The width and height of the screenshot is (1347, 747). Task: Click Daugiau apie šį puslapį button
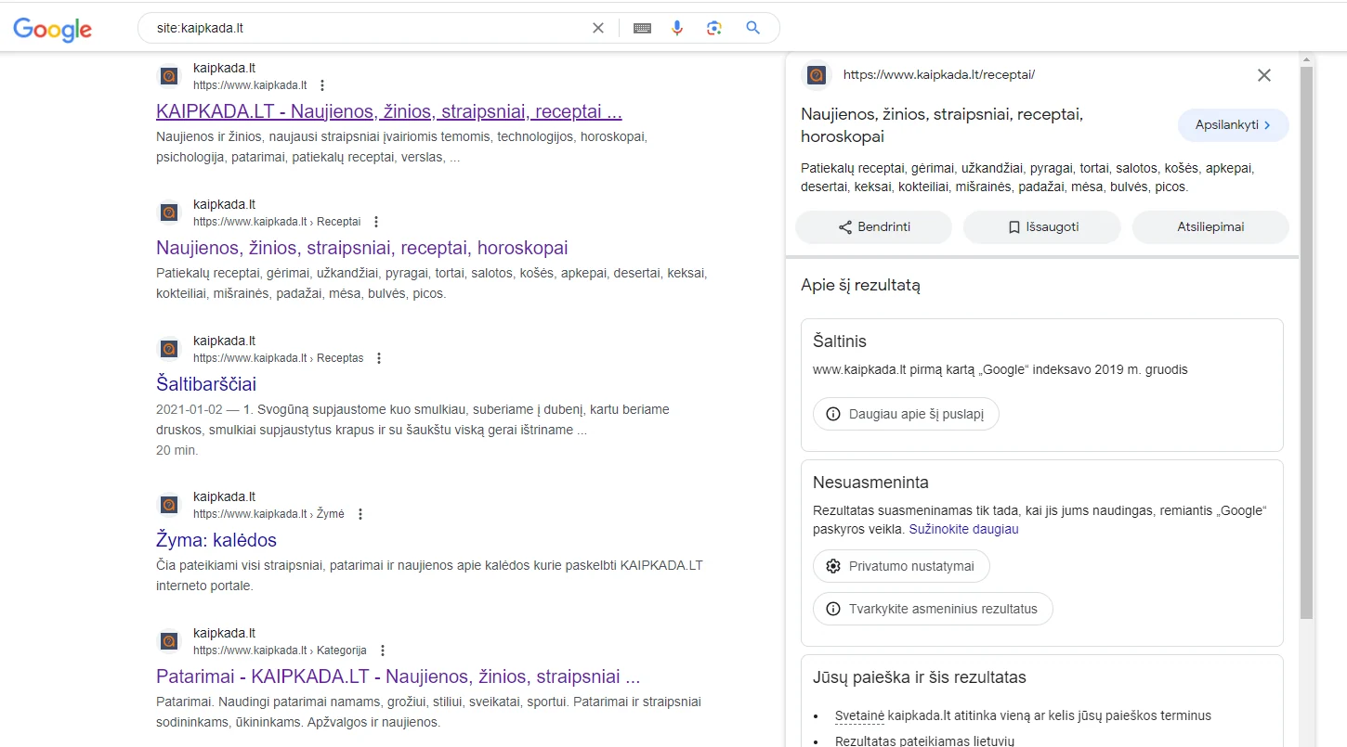tap(906, 414)
